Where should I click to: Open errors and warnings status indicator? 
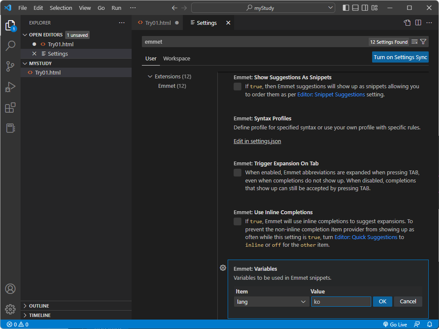[x=17, y=325]
